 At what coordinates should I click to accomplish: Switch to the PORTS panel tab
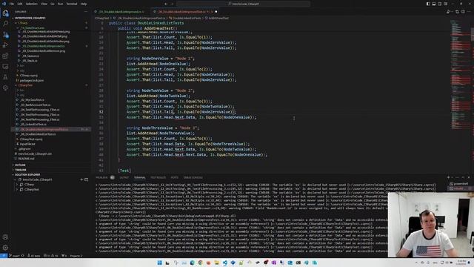coord(175,177)
